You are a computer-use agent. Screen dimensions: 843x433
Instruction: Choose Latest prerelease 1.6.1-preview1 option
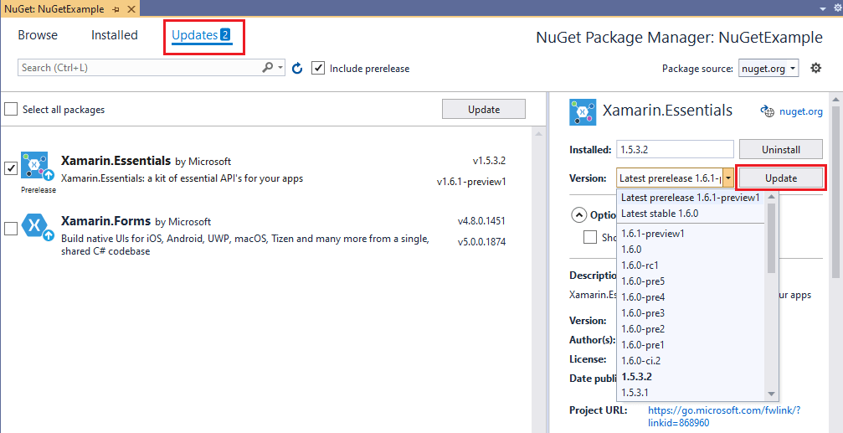[691, 198]
